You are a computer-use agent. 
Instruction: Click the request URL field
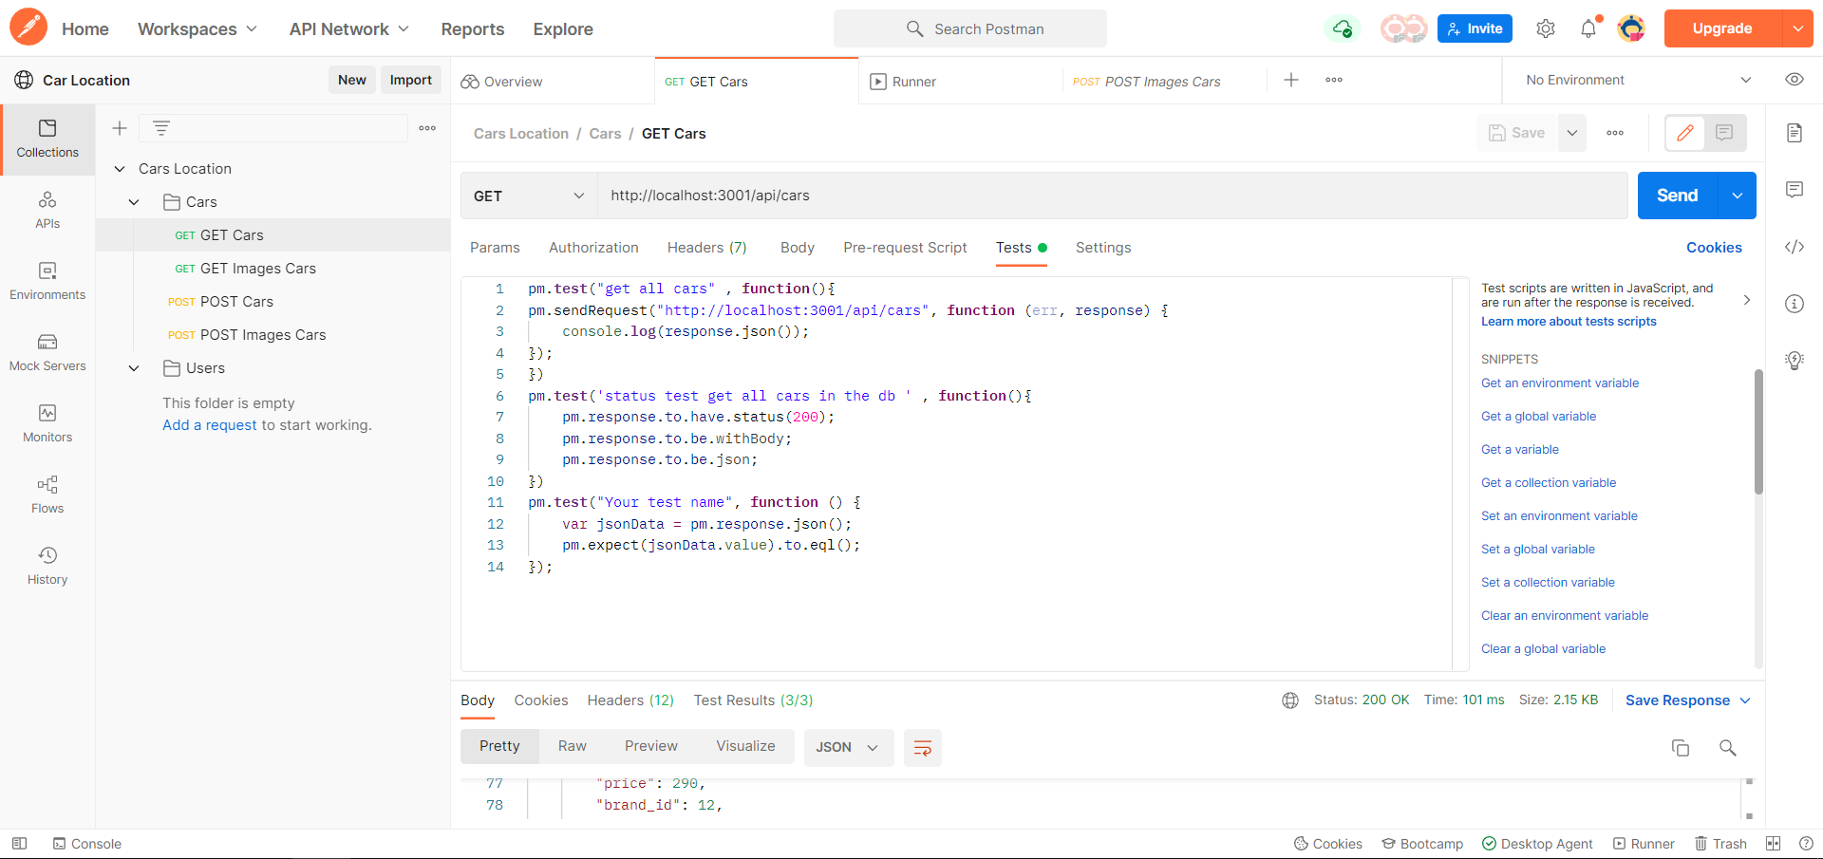tap(1113, 196)
